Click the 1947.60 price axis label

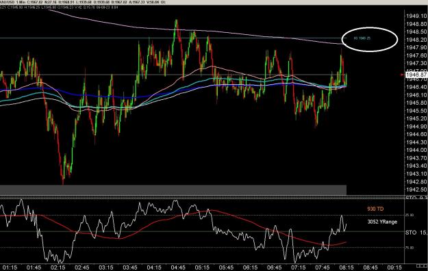[416, 55]
